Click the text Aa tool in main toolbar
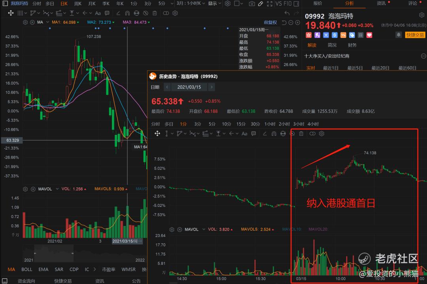This screenshot has height=284, width=427. pyautogui.click(x=98, y=13)
